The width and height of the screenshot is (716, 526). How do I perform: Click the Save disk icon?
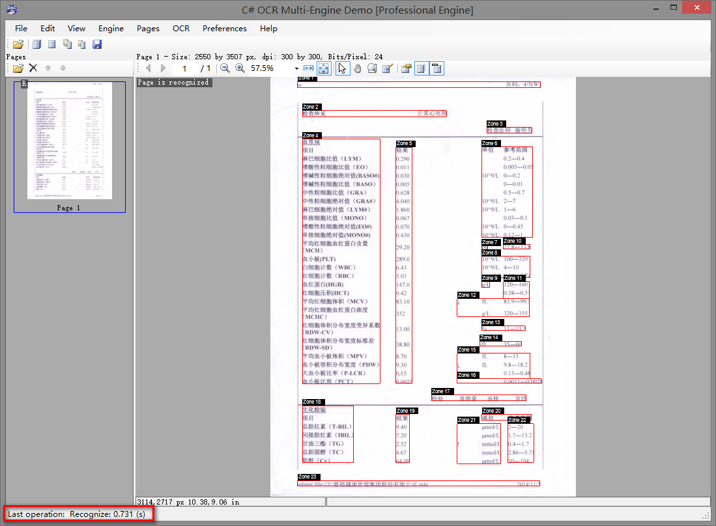coord(97,44)
